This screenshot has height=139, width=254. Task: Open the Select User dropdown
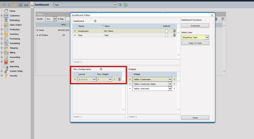(x=207, y=37)
